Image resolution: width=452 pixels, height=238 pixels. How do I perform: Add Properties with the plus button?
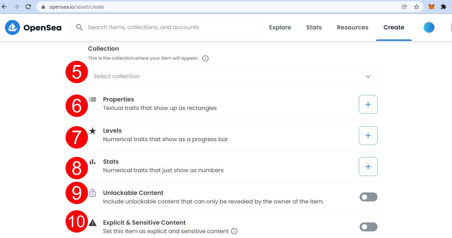368,105
